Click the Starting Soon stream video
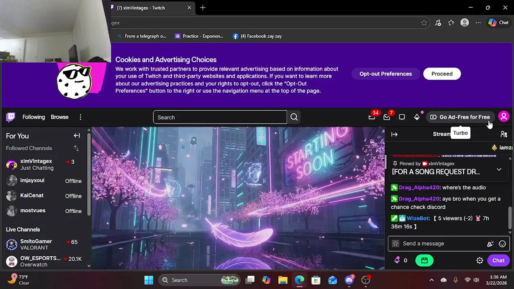This screenshot has width=514, height=289. [x=238, y=198]
